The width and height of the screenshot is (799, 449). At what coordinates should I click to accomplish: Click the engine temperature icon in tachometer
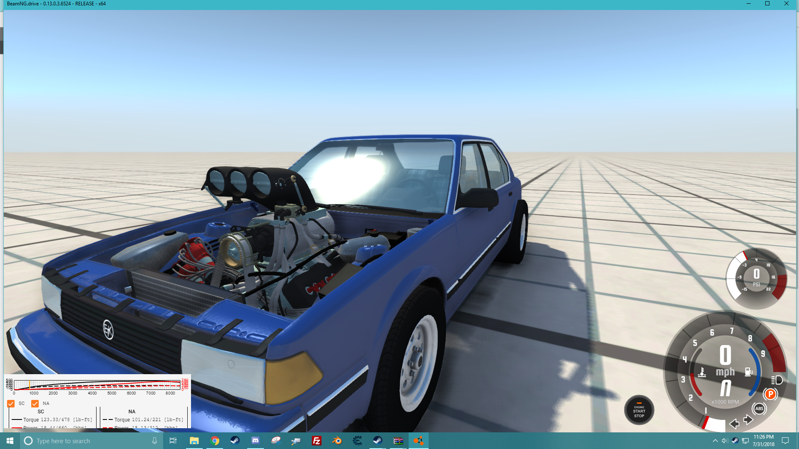[702, 372]
